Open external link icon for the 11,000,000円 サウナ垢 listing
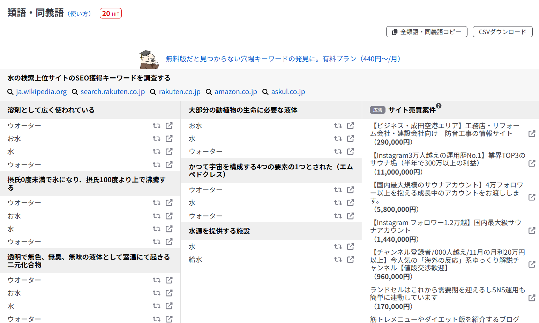 [x=532, y=163]
